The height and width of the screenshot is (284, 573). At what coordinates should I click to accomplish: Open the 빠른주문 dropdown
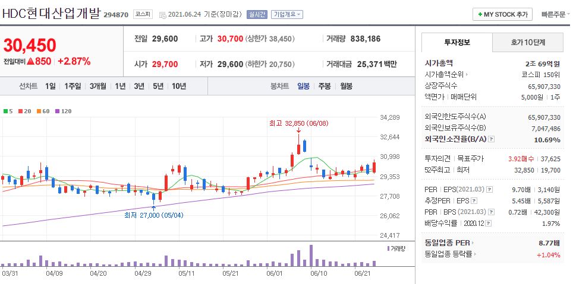(556, 15)
